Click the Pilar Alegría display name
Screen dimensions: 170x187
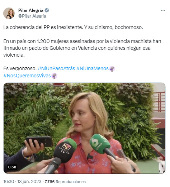click(31, 10)
